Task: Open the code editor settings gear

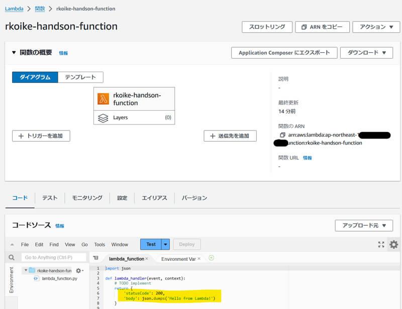Action: point(393,244)
